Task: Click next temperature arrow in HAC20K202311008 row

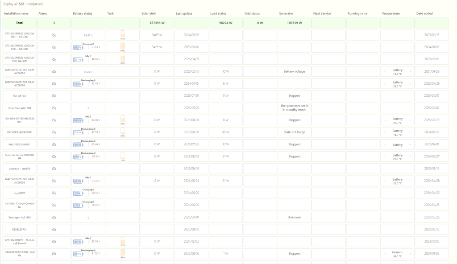Action: [410, 254]
